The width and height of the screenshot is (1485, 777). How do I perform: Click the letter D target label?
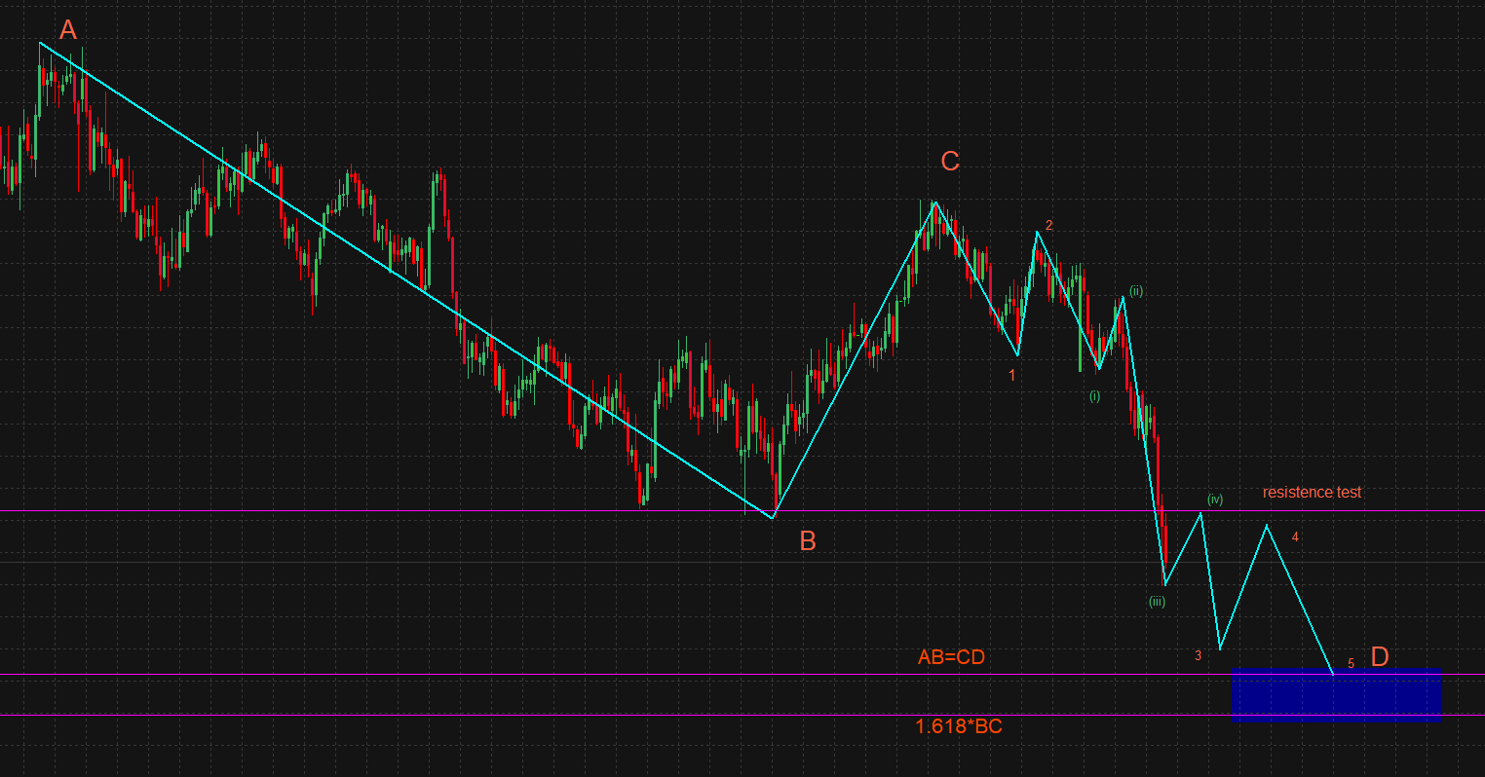[1380, 657]
